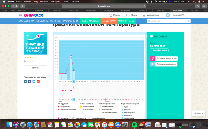Share the chart via Facebook icon
Screen dimensions: 208x129
[x=30, y=82]
